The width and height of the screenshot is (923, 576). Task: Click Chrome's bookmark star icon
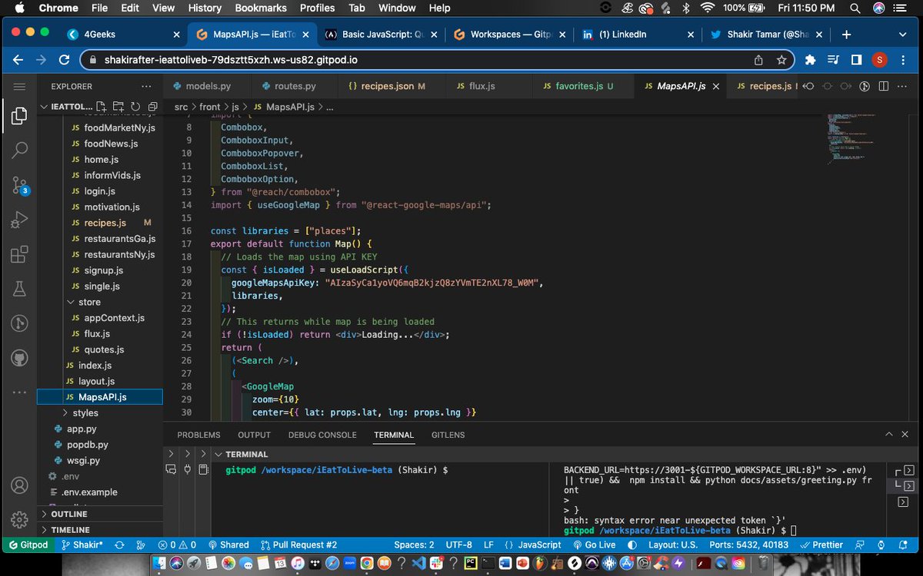[x=781, y=60]
